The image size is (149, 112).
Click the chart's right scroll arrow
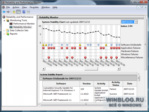tap(119, 69)
